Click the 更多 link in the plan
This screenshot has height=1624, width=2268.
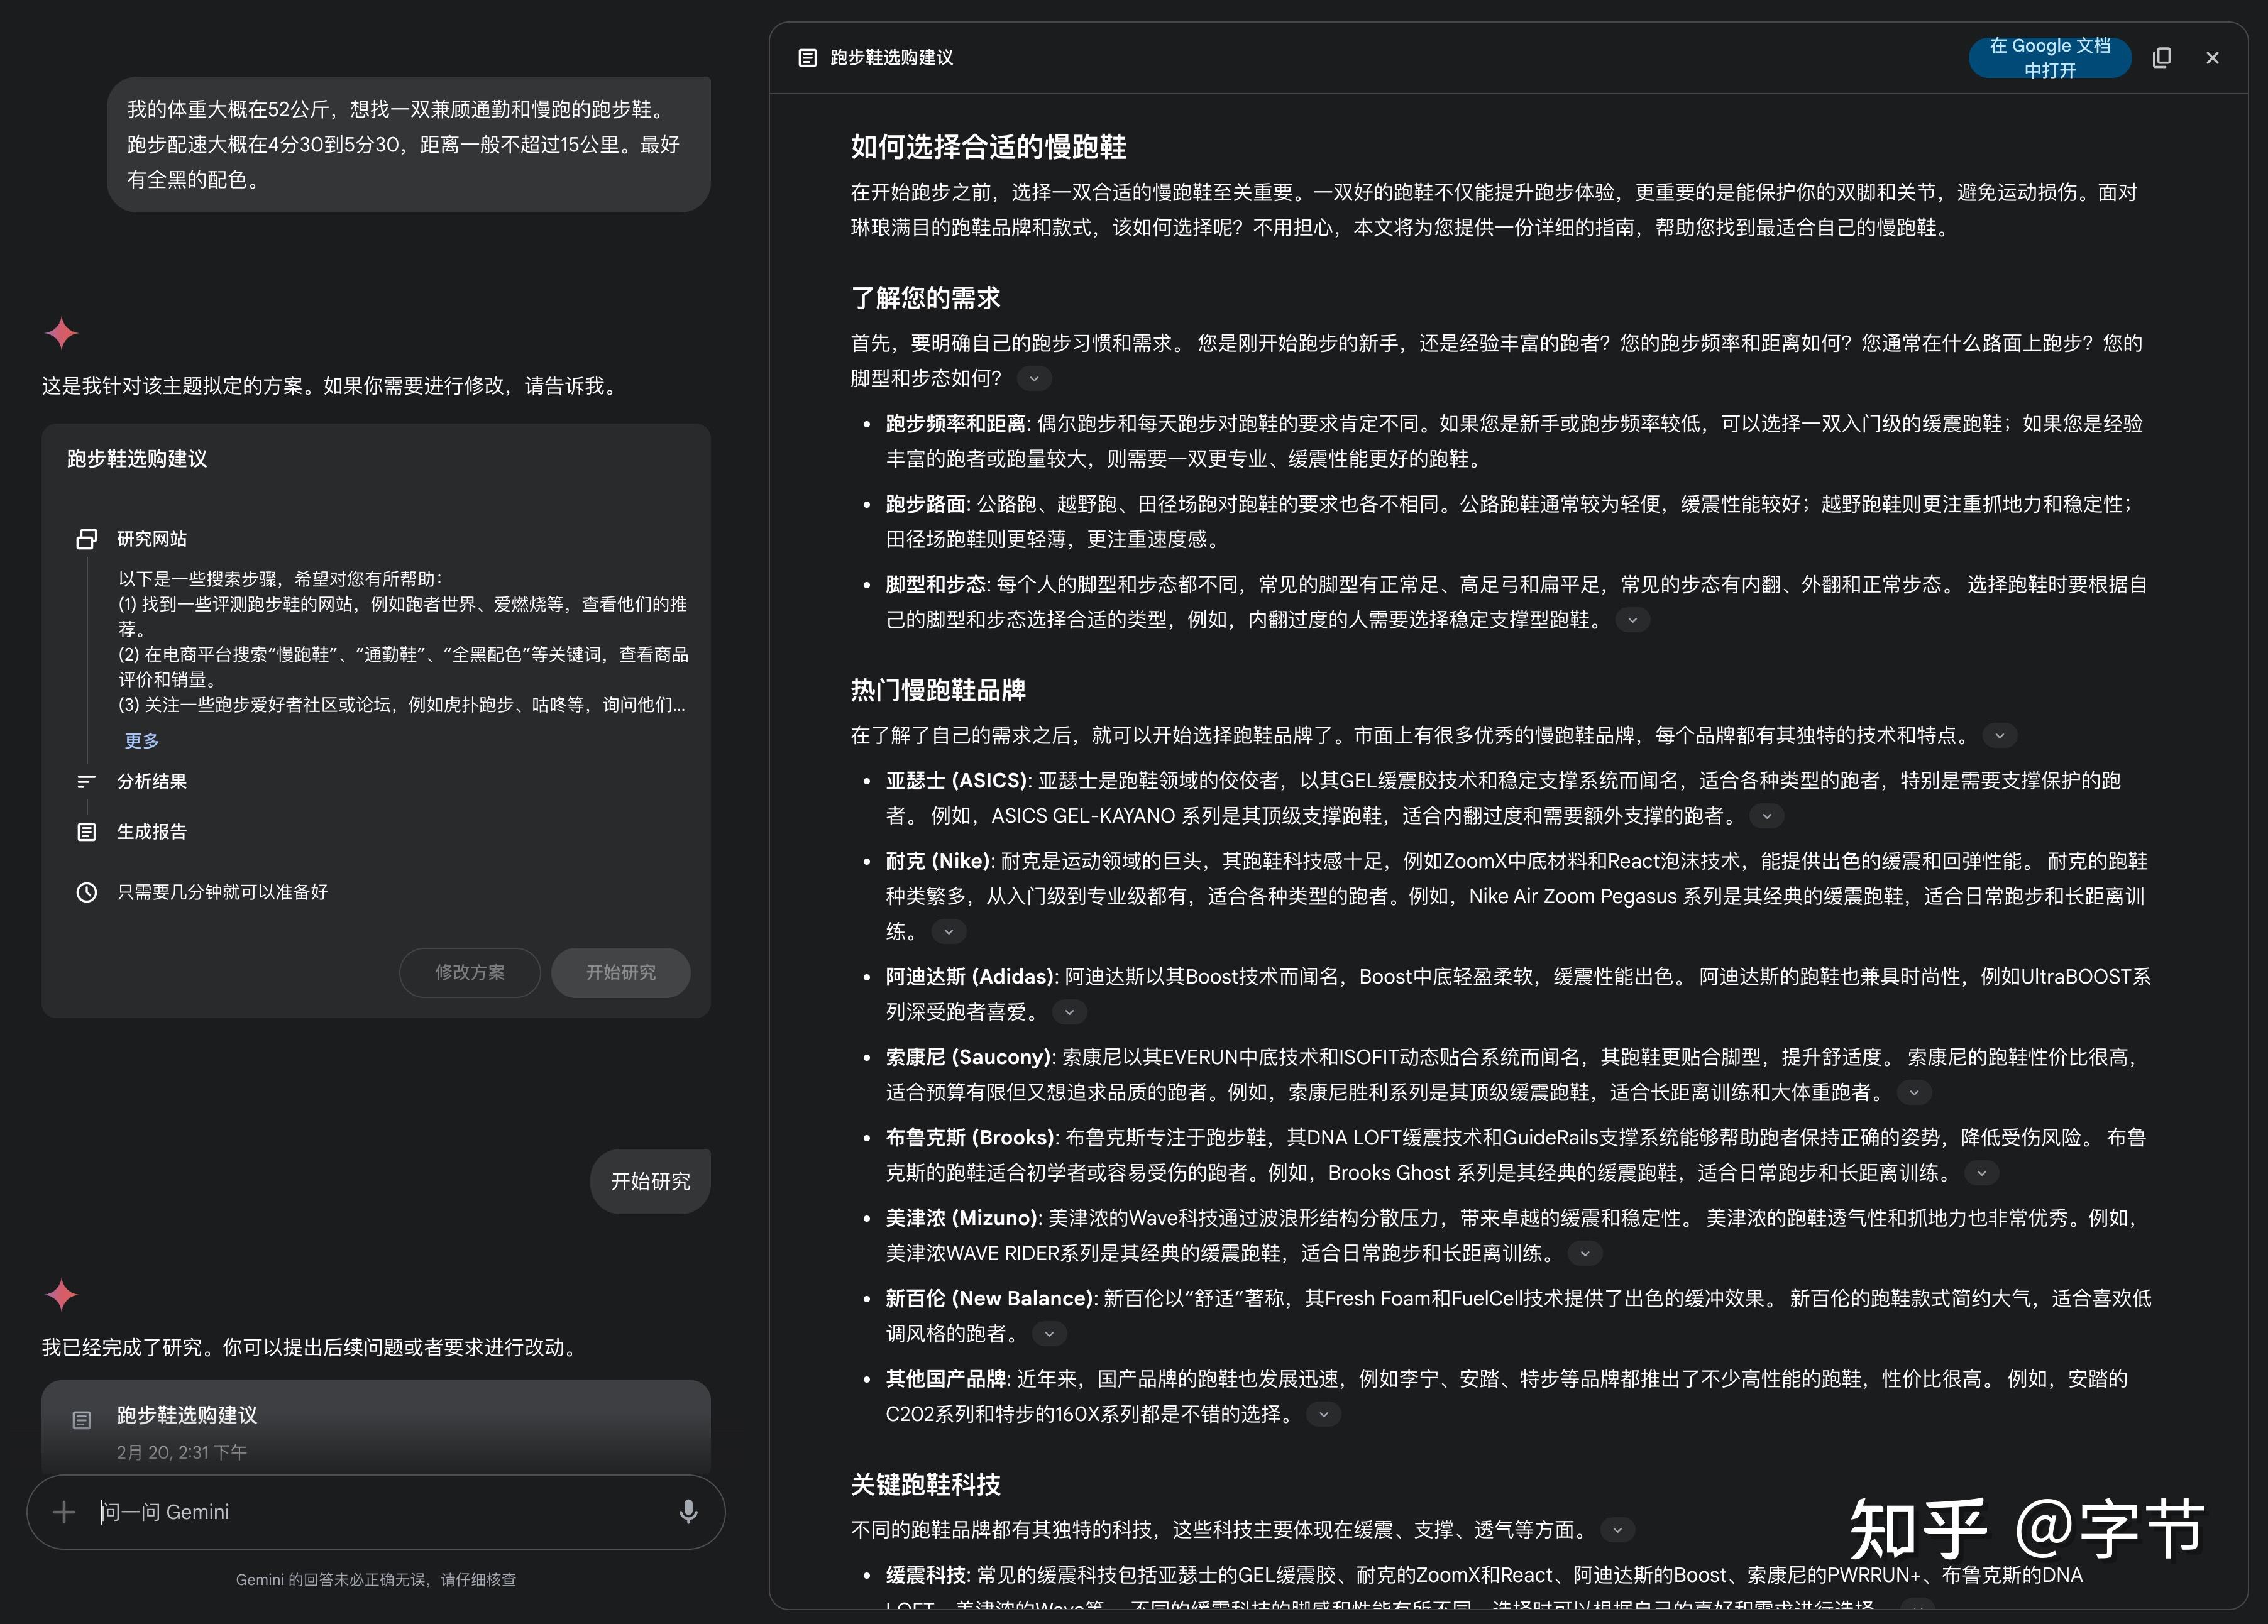142,740
